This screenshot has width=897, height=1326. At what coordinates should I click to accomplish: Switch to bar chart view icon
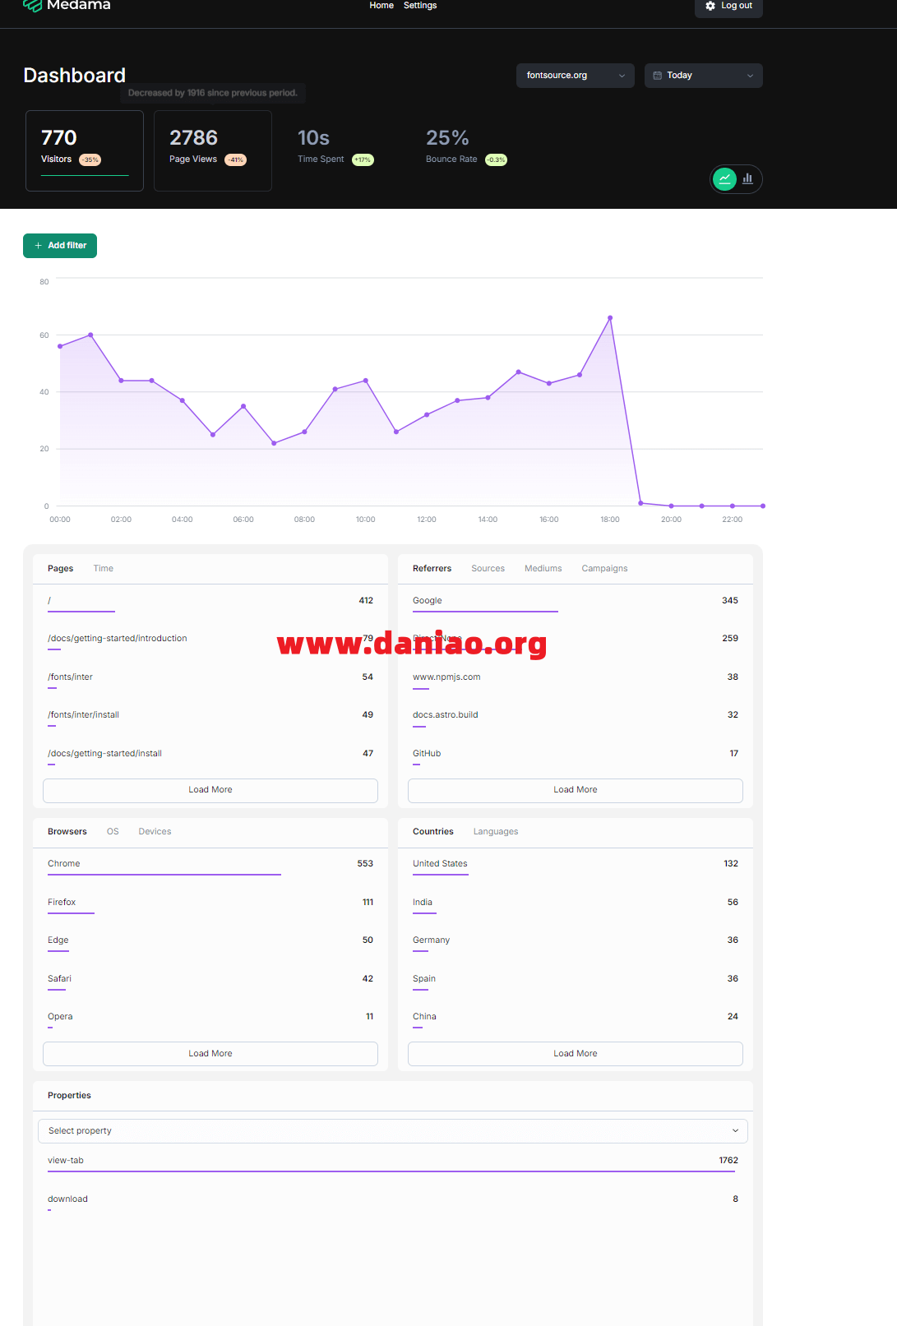(x=747, y=178)
